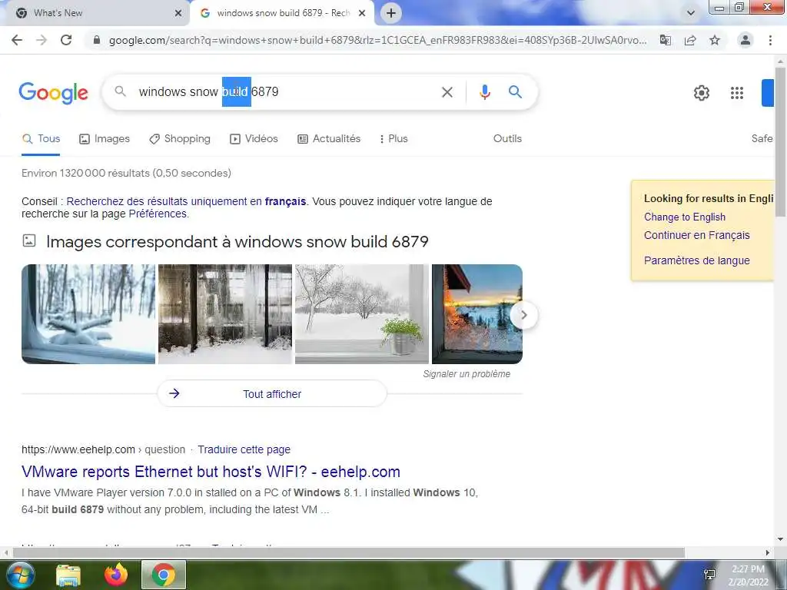The height and width of the screenshot is (590, 787).
Task: Open Paramètres de langue
Action: coord(696,261)
